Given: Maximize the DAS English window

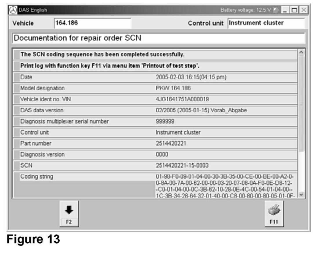Looking at the screenshot, I should (x=294, y=10).
